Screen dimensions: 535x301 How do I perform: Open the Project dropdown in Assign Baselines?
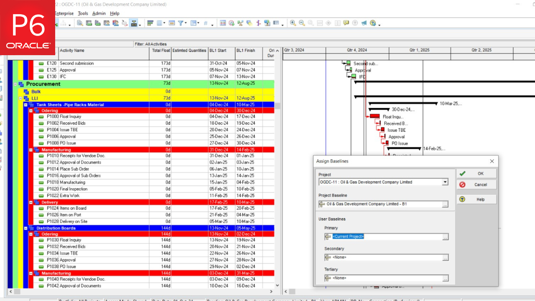tap(445, 181)
